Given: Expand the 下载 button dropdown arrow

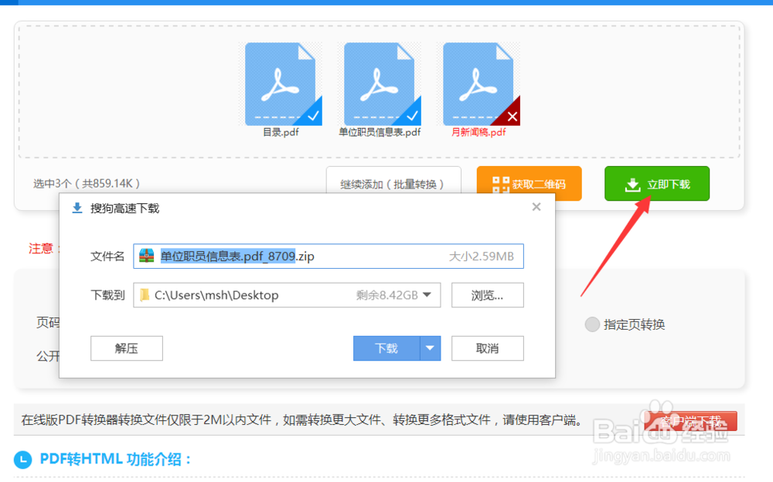Looking at the screenshot, I should tap(431, 348).
